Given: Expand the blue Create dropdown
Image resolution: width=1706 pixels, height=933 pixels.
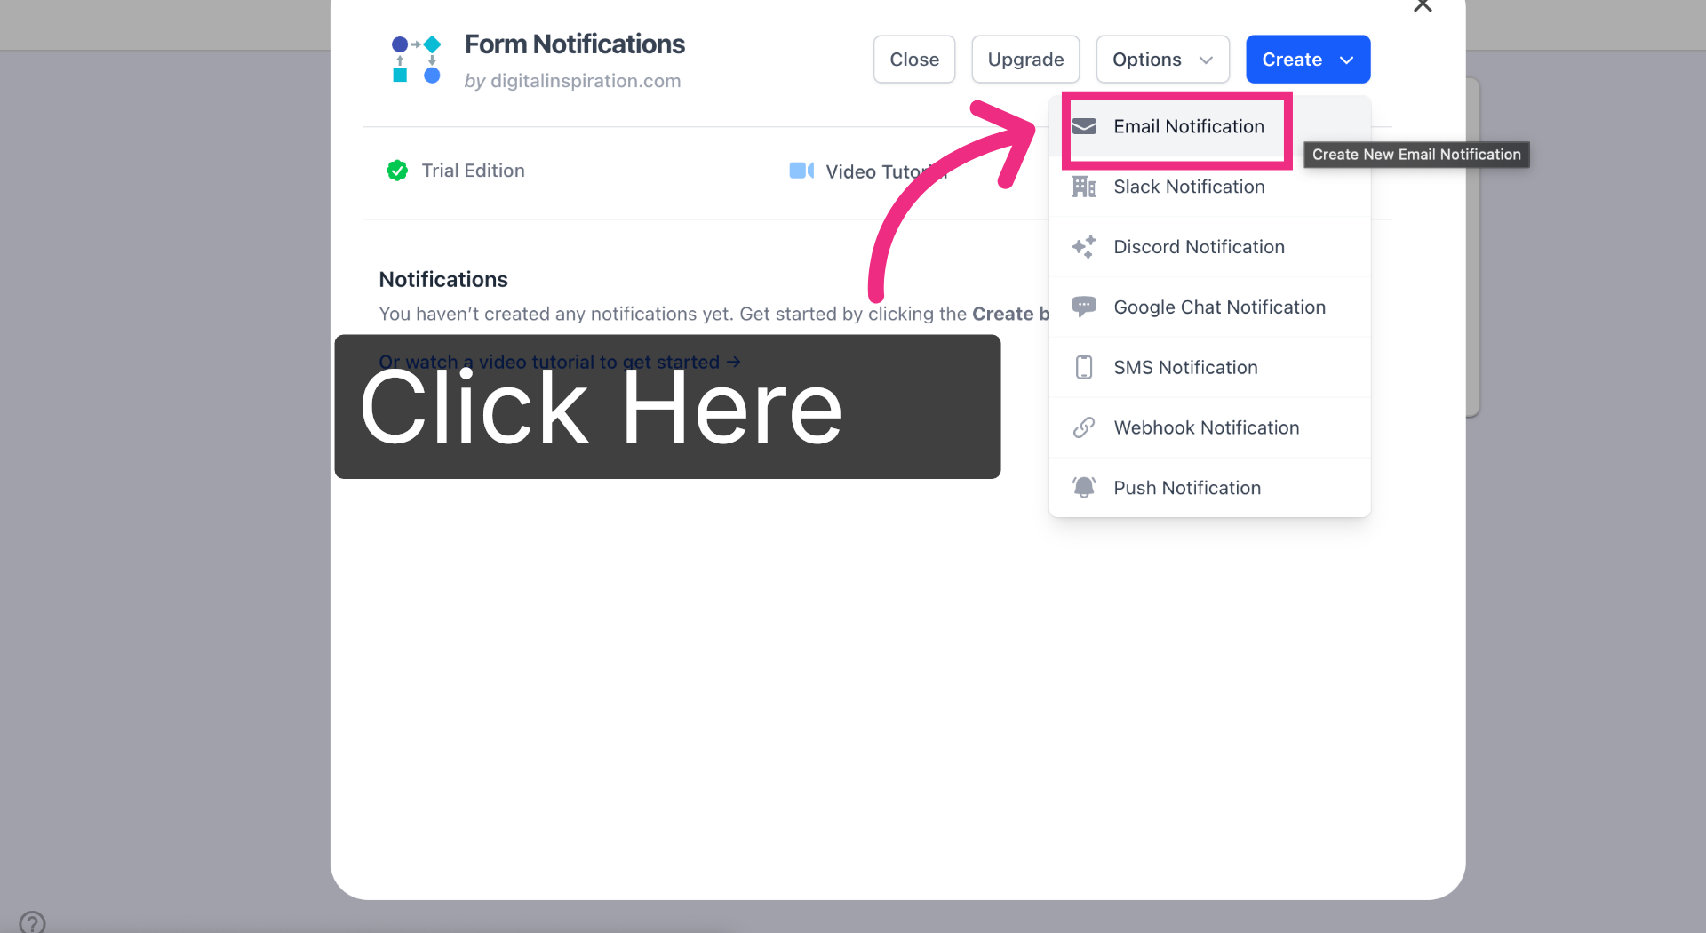Looking at the screenshot, I should pos(1308,60).
